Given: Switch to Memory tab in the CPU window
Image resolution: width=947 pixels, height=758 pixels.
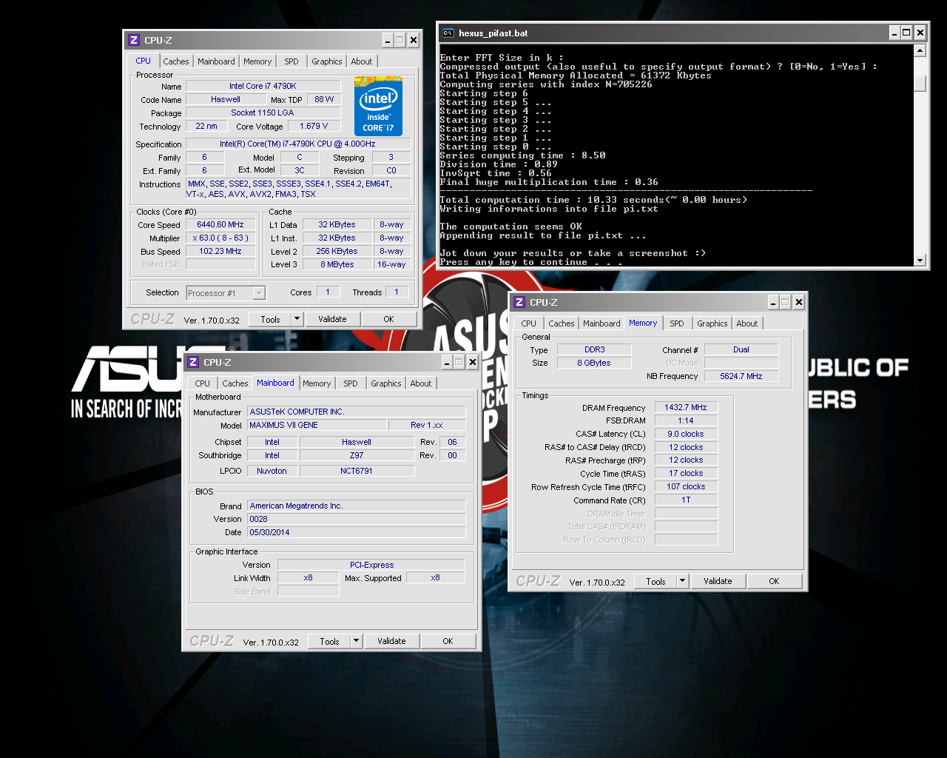Looking at the screenshot, I should (x=257, y=61).
